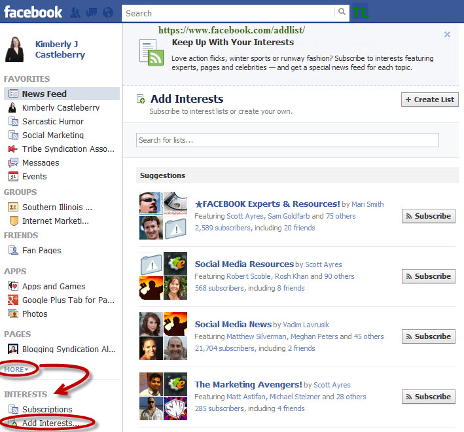The width and height of the screenshot is (464, 432).
Task: Click the top Search input field
Action: pyautogui.click(x=229, y=13)
